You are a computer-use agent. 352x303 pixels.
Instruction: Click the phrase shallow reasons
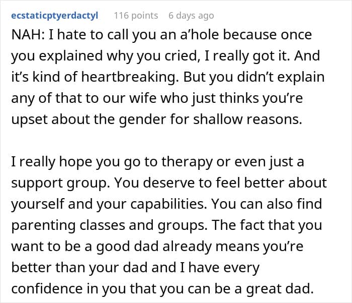(x=247, y=119)
